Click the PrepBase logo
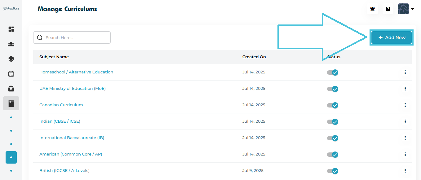Image resolution: width=421 pixels, height=180 pixels. click(11, 9)
